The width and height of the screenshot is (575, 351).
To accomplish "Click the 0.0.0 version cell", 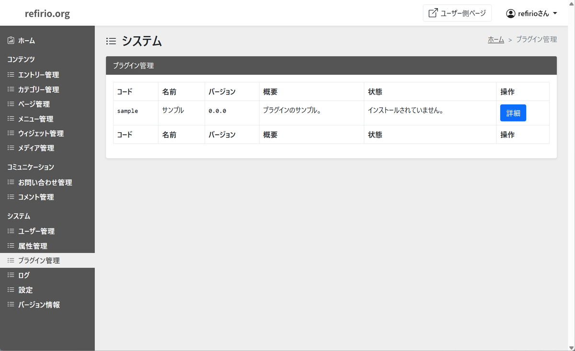I will (x=232, y=113).
